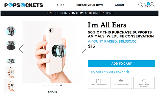Select the elephant top-view thumbnail

[11, 31]
